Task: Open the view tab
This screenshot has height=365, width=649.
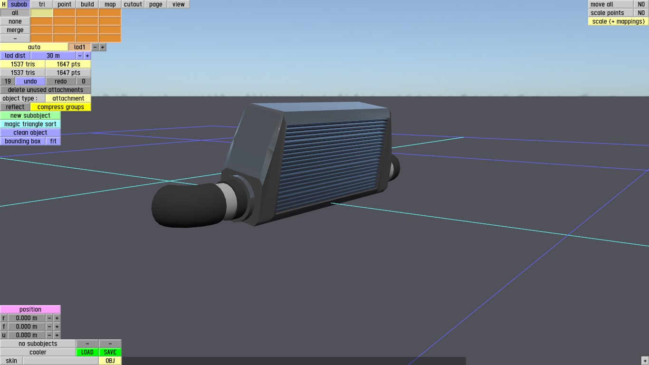Action: coord(179,4)
